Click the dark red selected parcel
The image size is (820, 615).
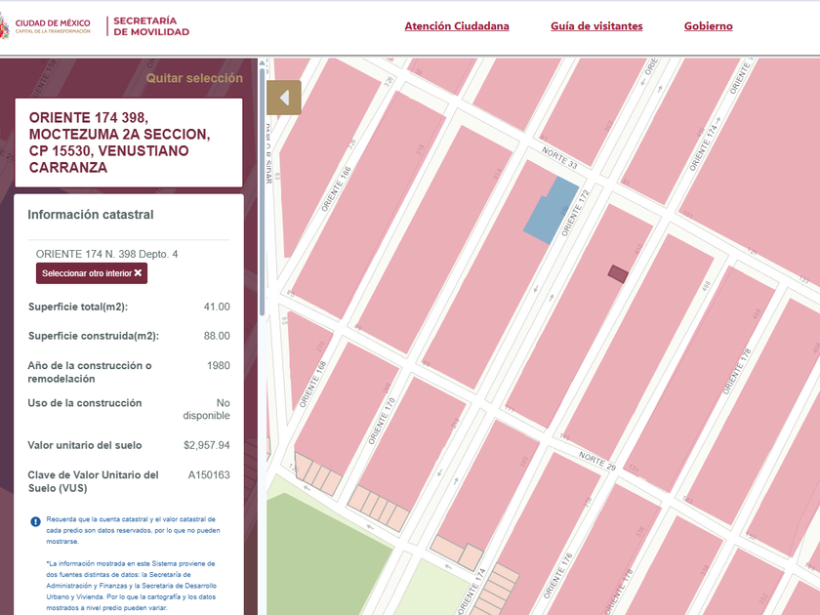617,274
